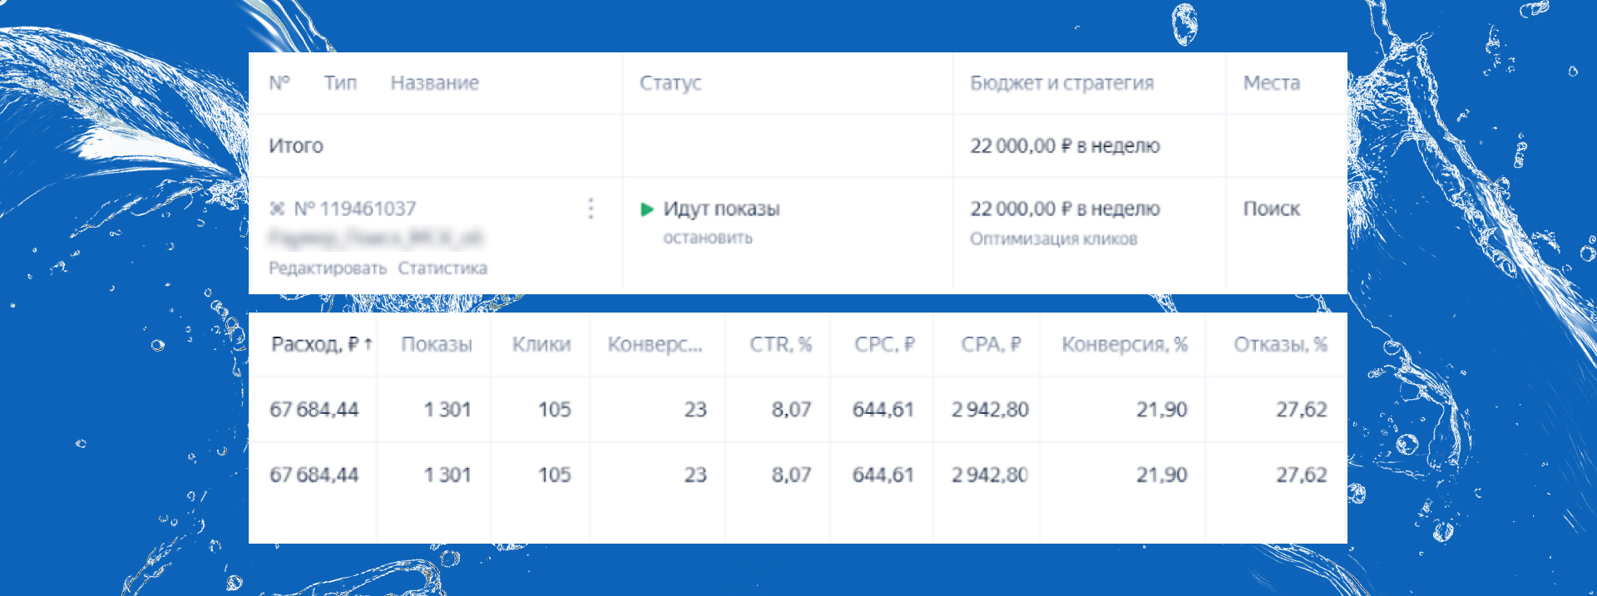Click the Название column header
Viewport: 1597px width, 596px height.
pos(434,83)
